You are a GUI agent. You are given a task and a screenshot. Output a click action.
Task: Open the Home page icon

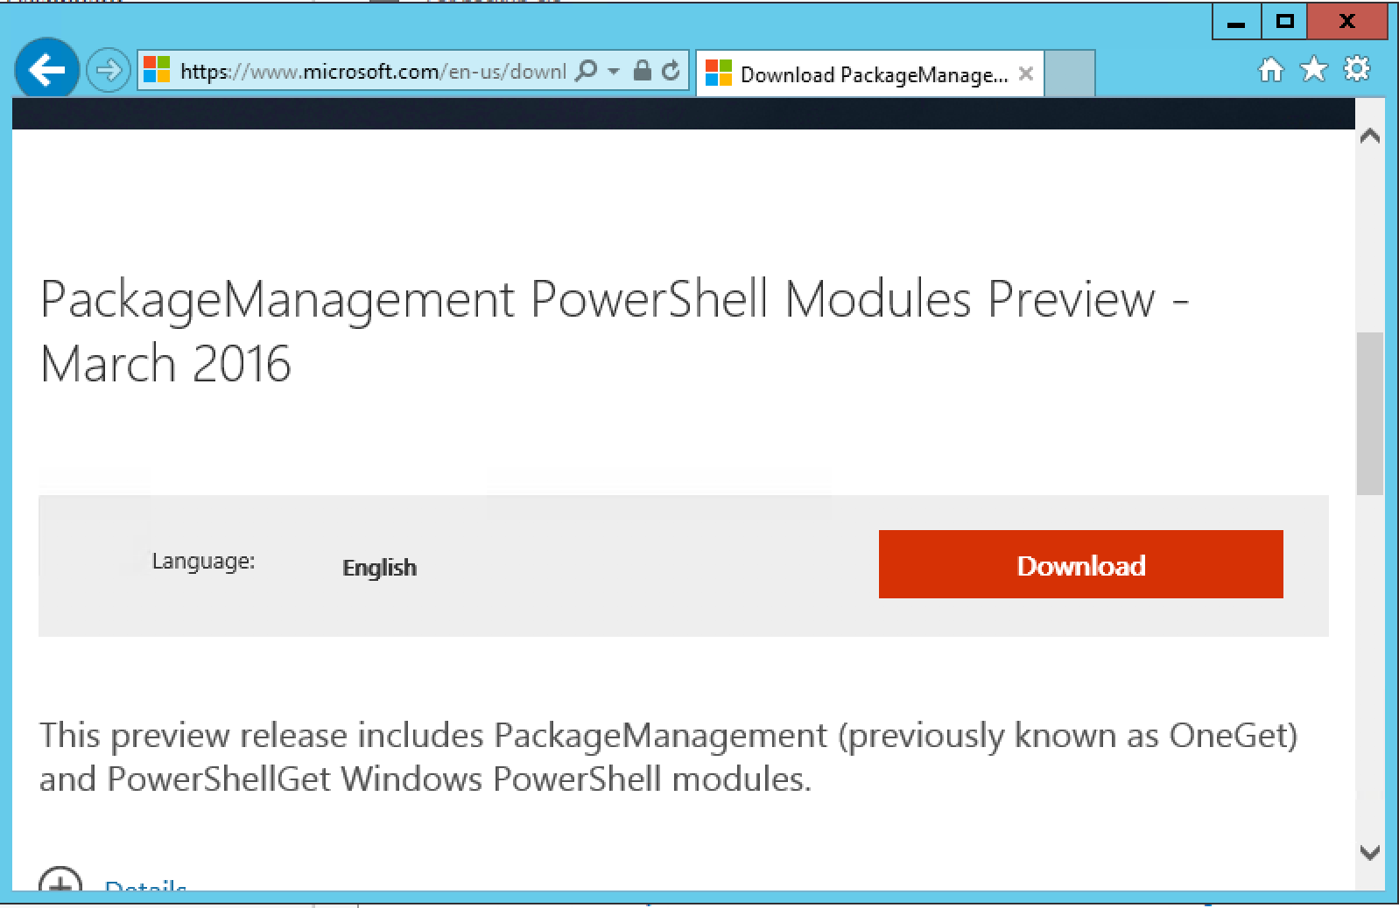[x=1270, y=70]
